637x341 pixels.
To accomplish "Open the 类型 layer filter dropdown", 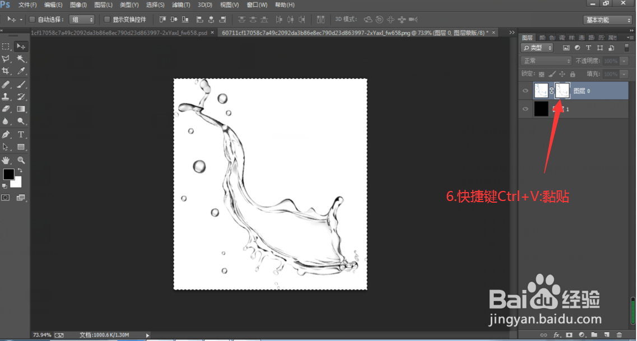I will coord(537,48).
